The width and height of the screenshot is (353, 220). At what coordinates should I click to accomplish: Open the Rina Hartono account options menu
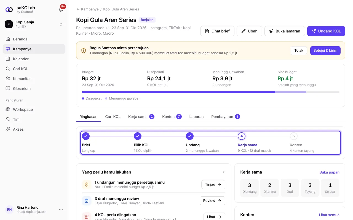[61, 210]
